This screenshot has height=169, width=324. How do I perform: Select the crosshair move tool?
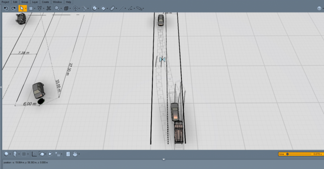click(x=75, y=8)
